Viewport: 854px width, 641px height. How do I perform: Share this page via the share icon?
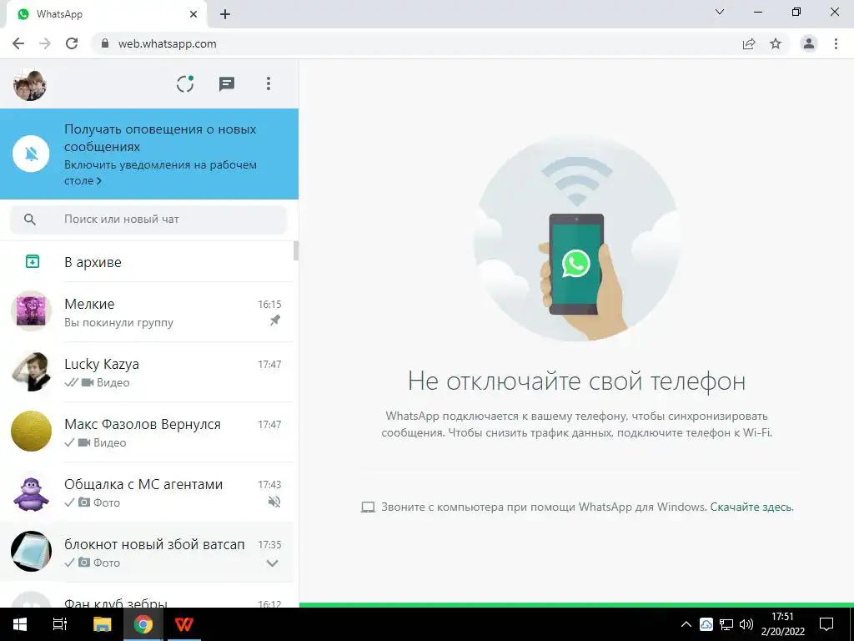coord(749,43)
